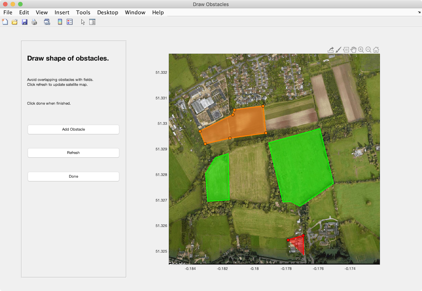The height and width of the screenshot is (291, 422).
Task: Click the Refresh button
Action: coord(73,153)
